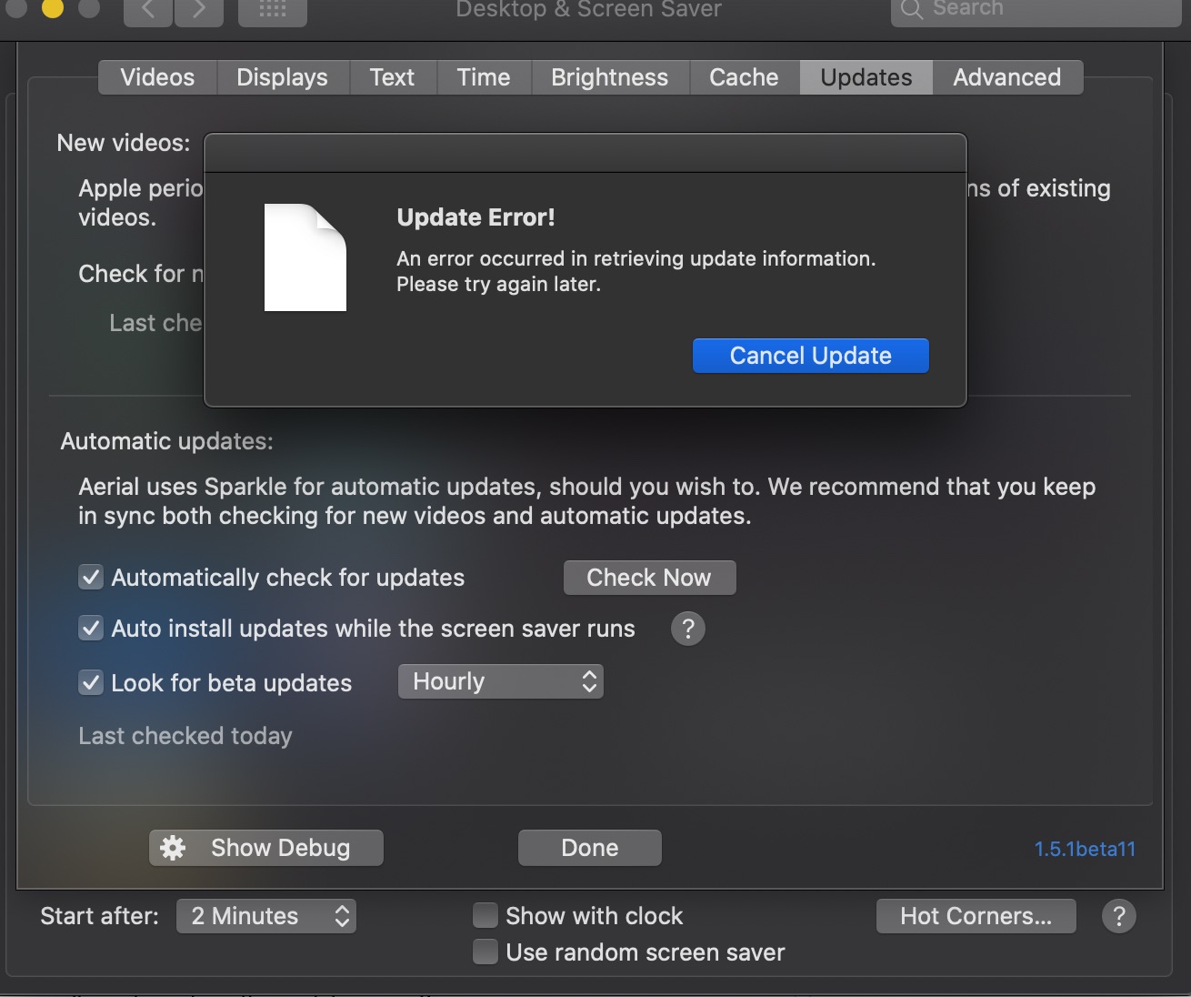Select the Time tab

[x=484, y=77]
